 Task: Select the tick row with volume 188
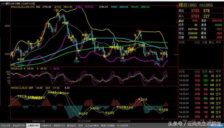pos(201,108)
